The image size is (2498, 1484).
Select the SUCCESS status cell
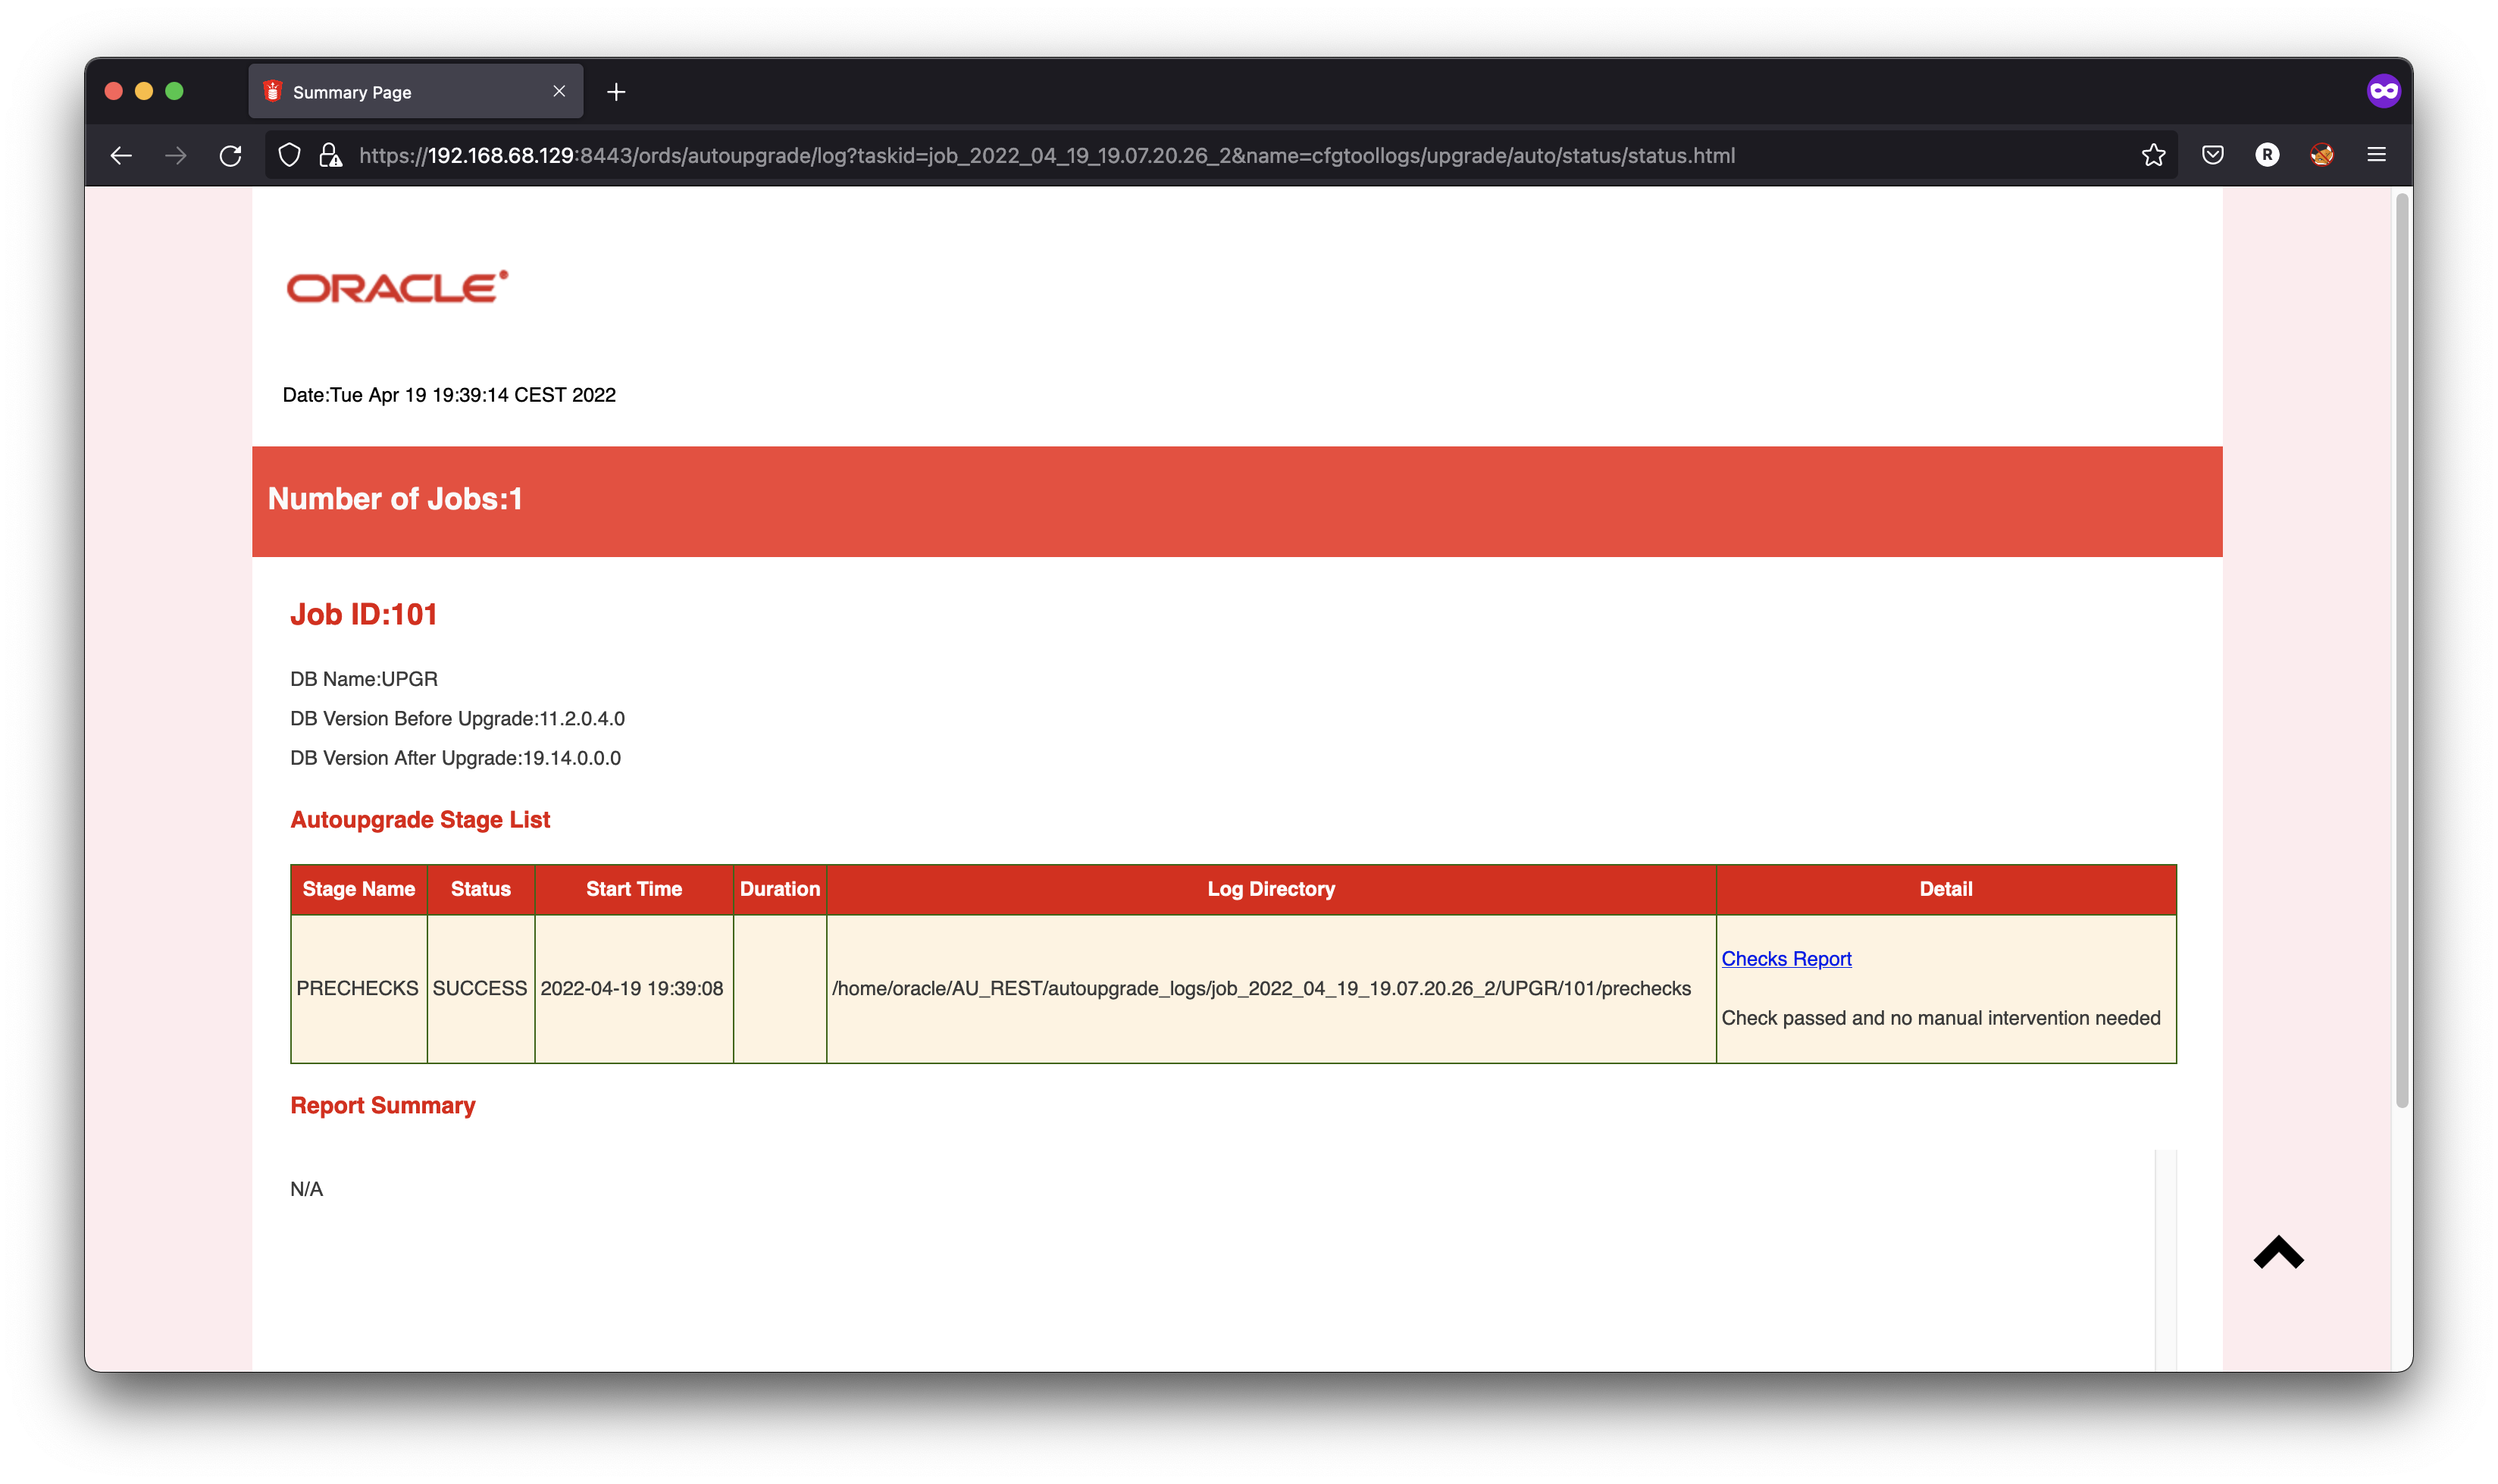[x=480, y=988]
